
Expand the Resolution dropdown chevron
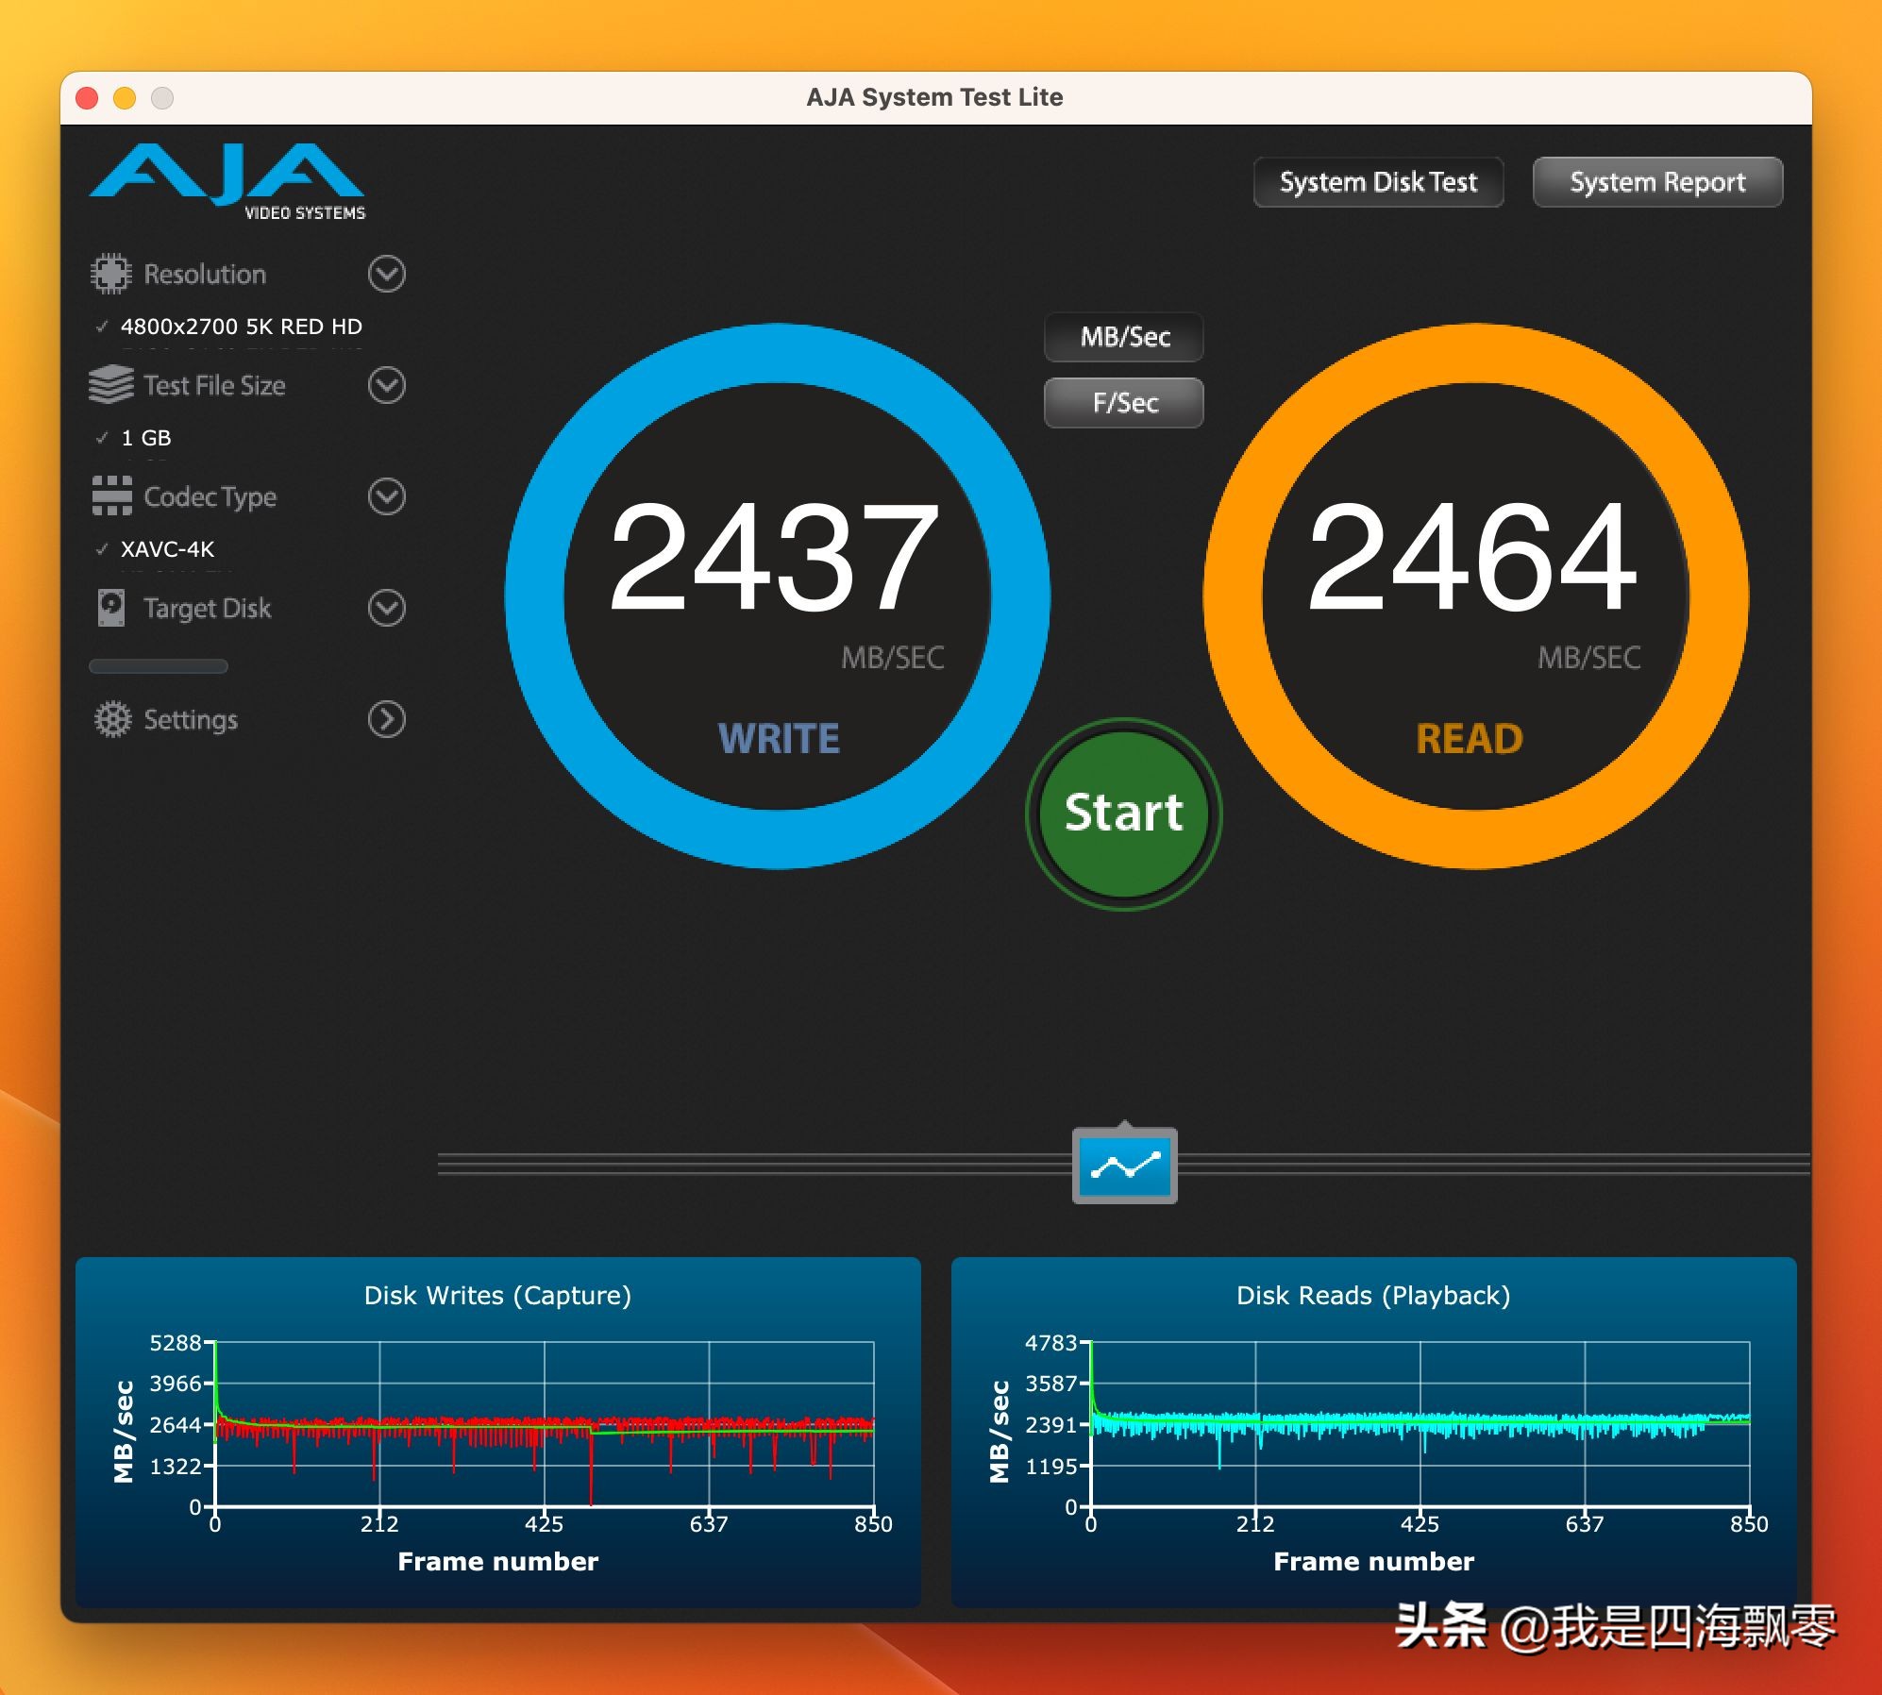(386, 274)
